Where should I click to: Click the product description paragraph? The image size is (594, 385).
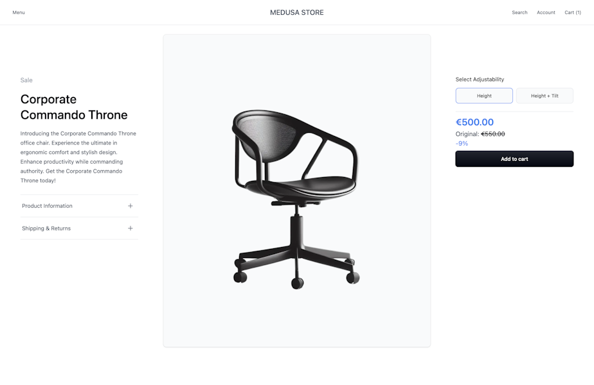[78, 157]
